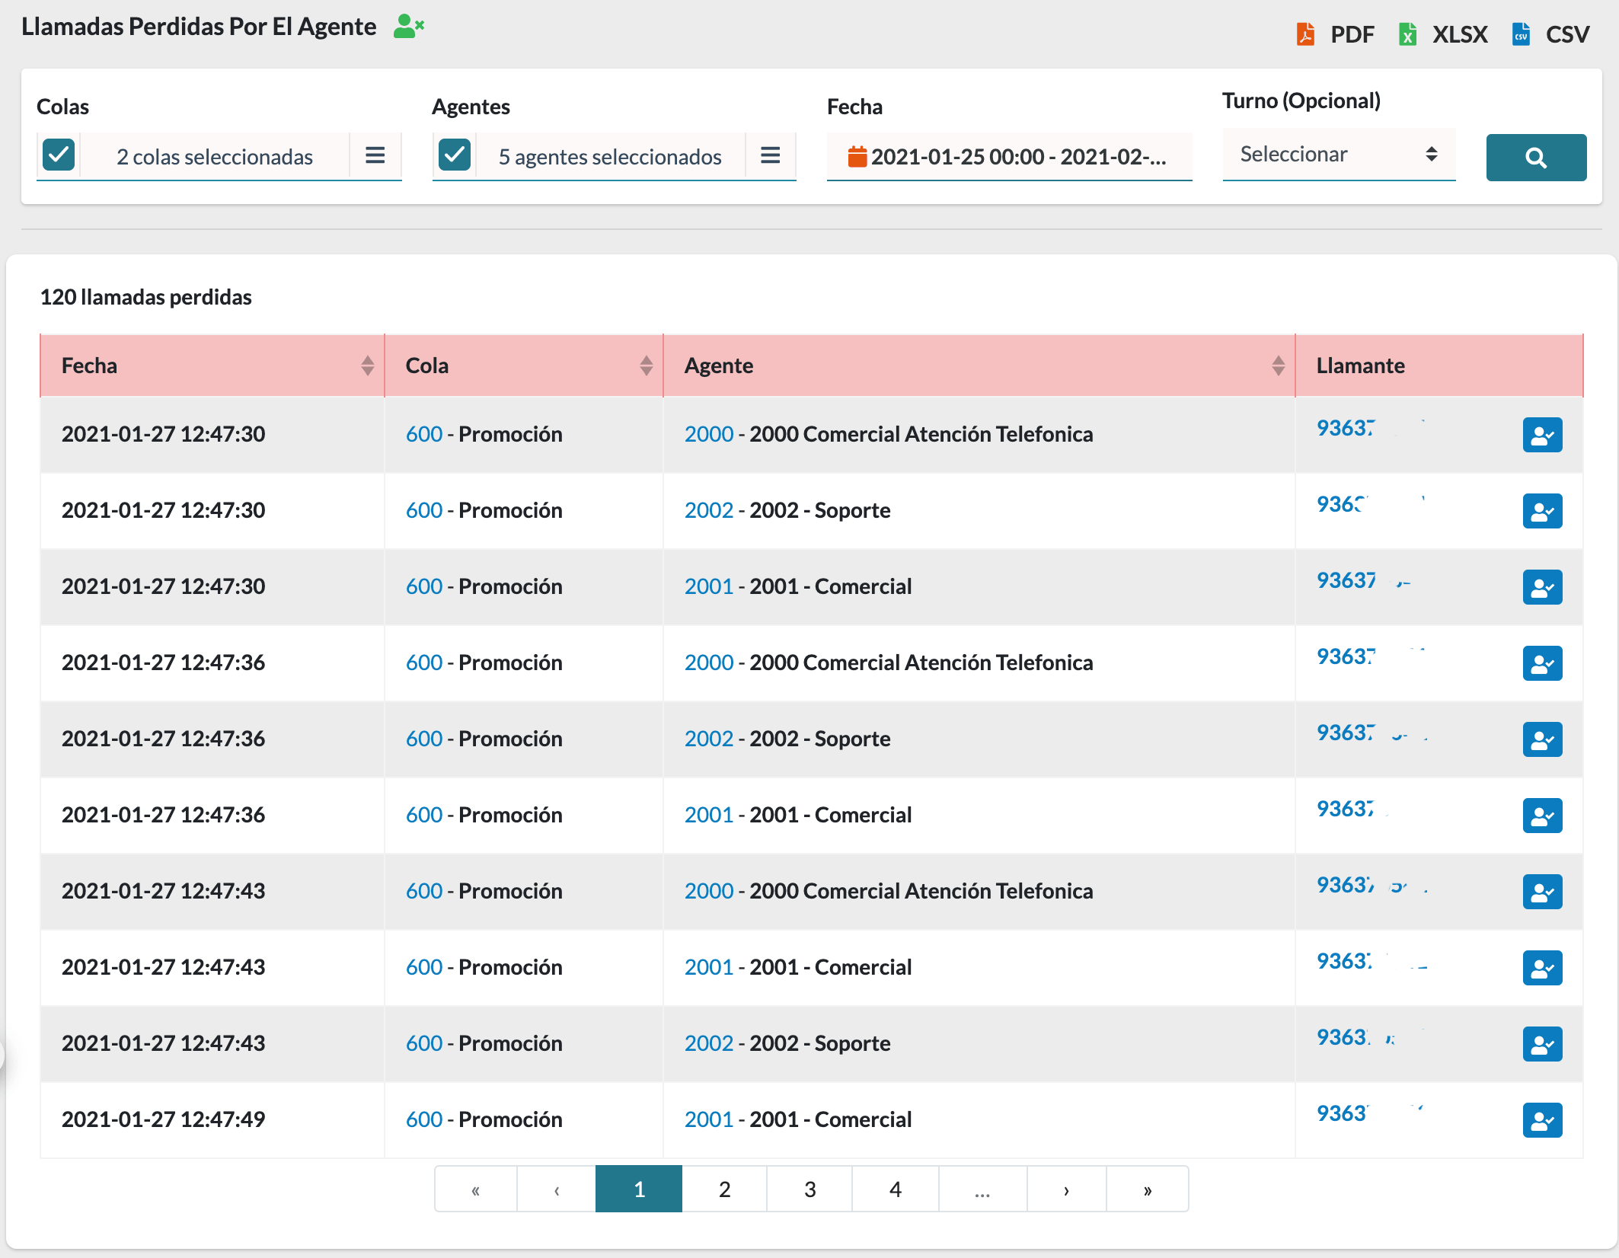This screenshot has width=1619, height=1258.
Task: Click contact icon for 12:47:36 Soporte row
Action: [1542, 739]
